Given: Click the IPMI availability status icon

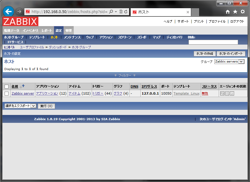Looking at the screenshot, I should coord(232,93).
